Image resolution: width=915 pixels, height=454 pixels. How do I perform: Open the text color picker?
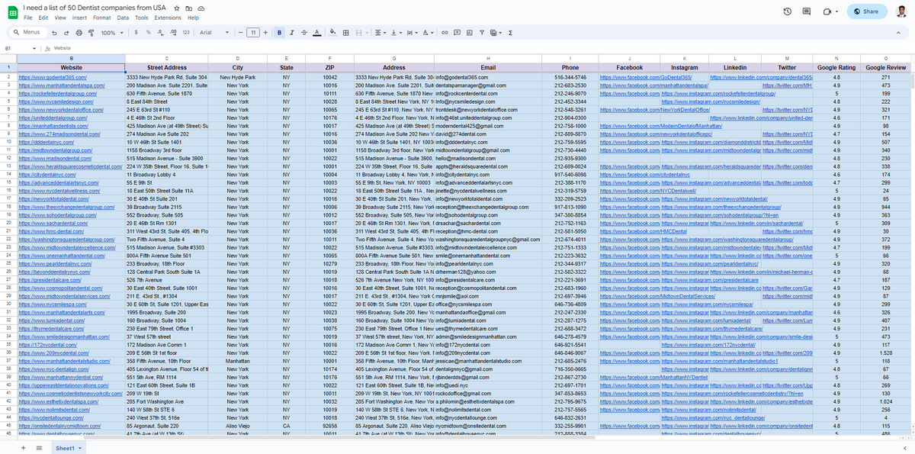click(316, 33)
